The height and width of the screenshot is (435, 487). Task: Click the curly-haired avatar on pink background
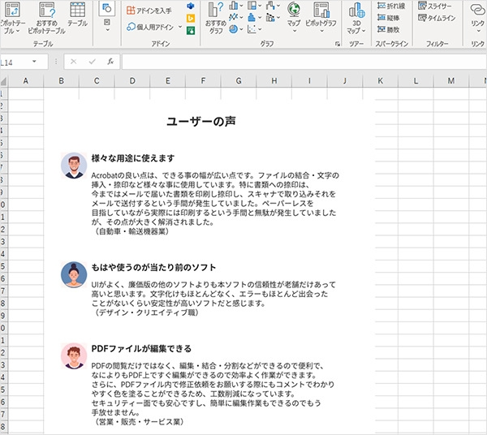74,355
